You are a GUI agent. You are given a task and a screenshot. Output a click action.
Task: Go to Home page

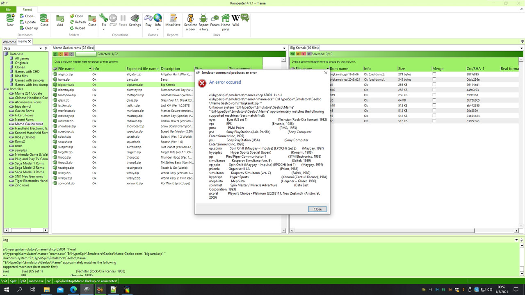(x=226, y=22)
